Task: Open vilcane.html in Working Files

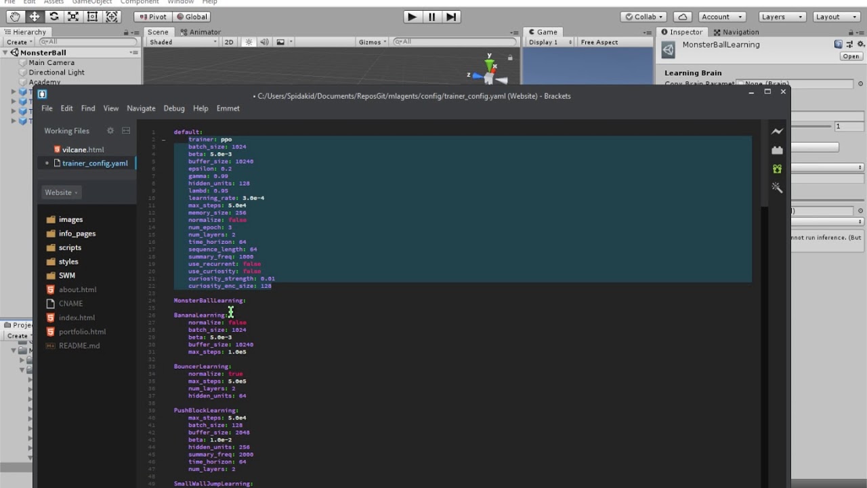Action: click(83, 149)
